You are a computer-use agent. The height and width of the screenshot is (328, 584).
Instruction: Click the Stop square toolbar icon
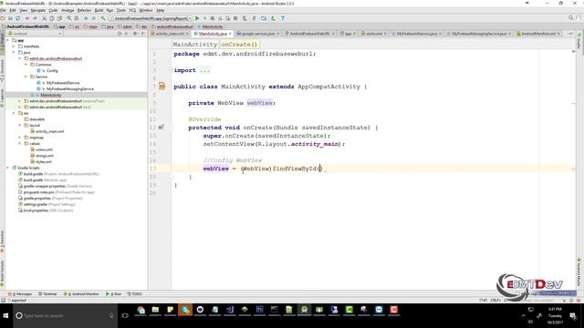pos(235,18)
